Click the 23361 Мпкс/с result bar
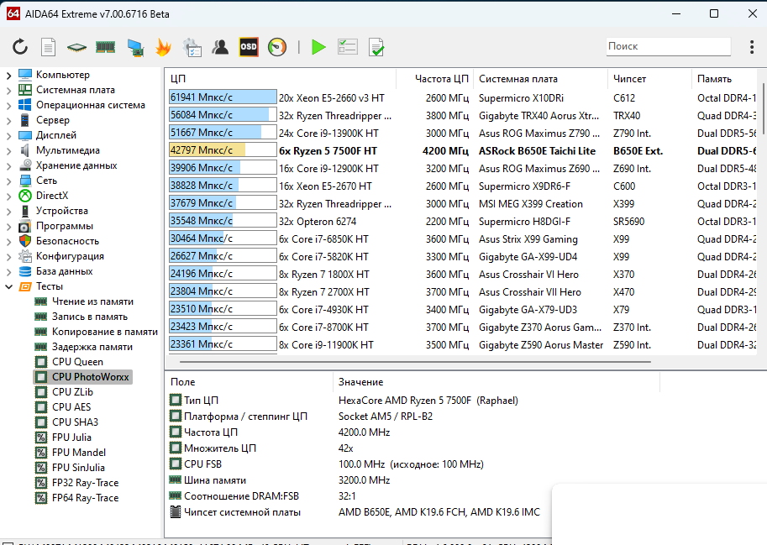The width and height of the screenshot is (767, 545). (x=223, y=344)
